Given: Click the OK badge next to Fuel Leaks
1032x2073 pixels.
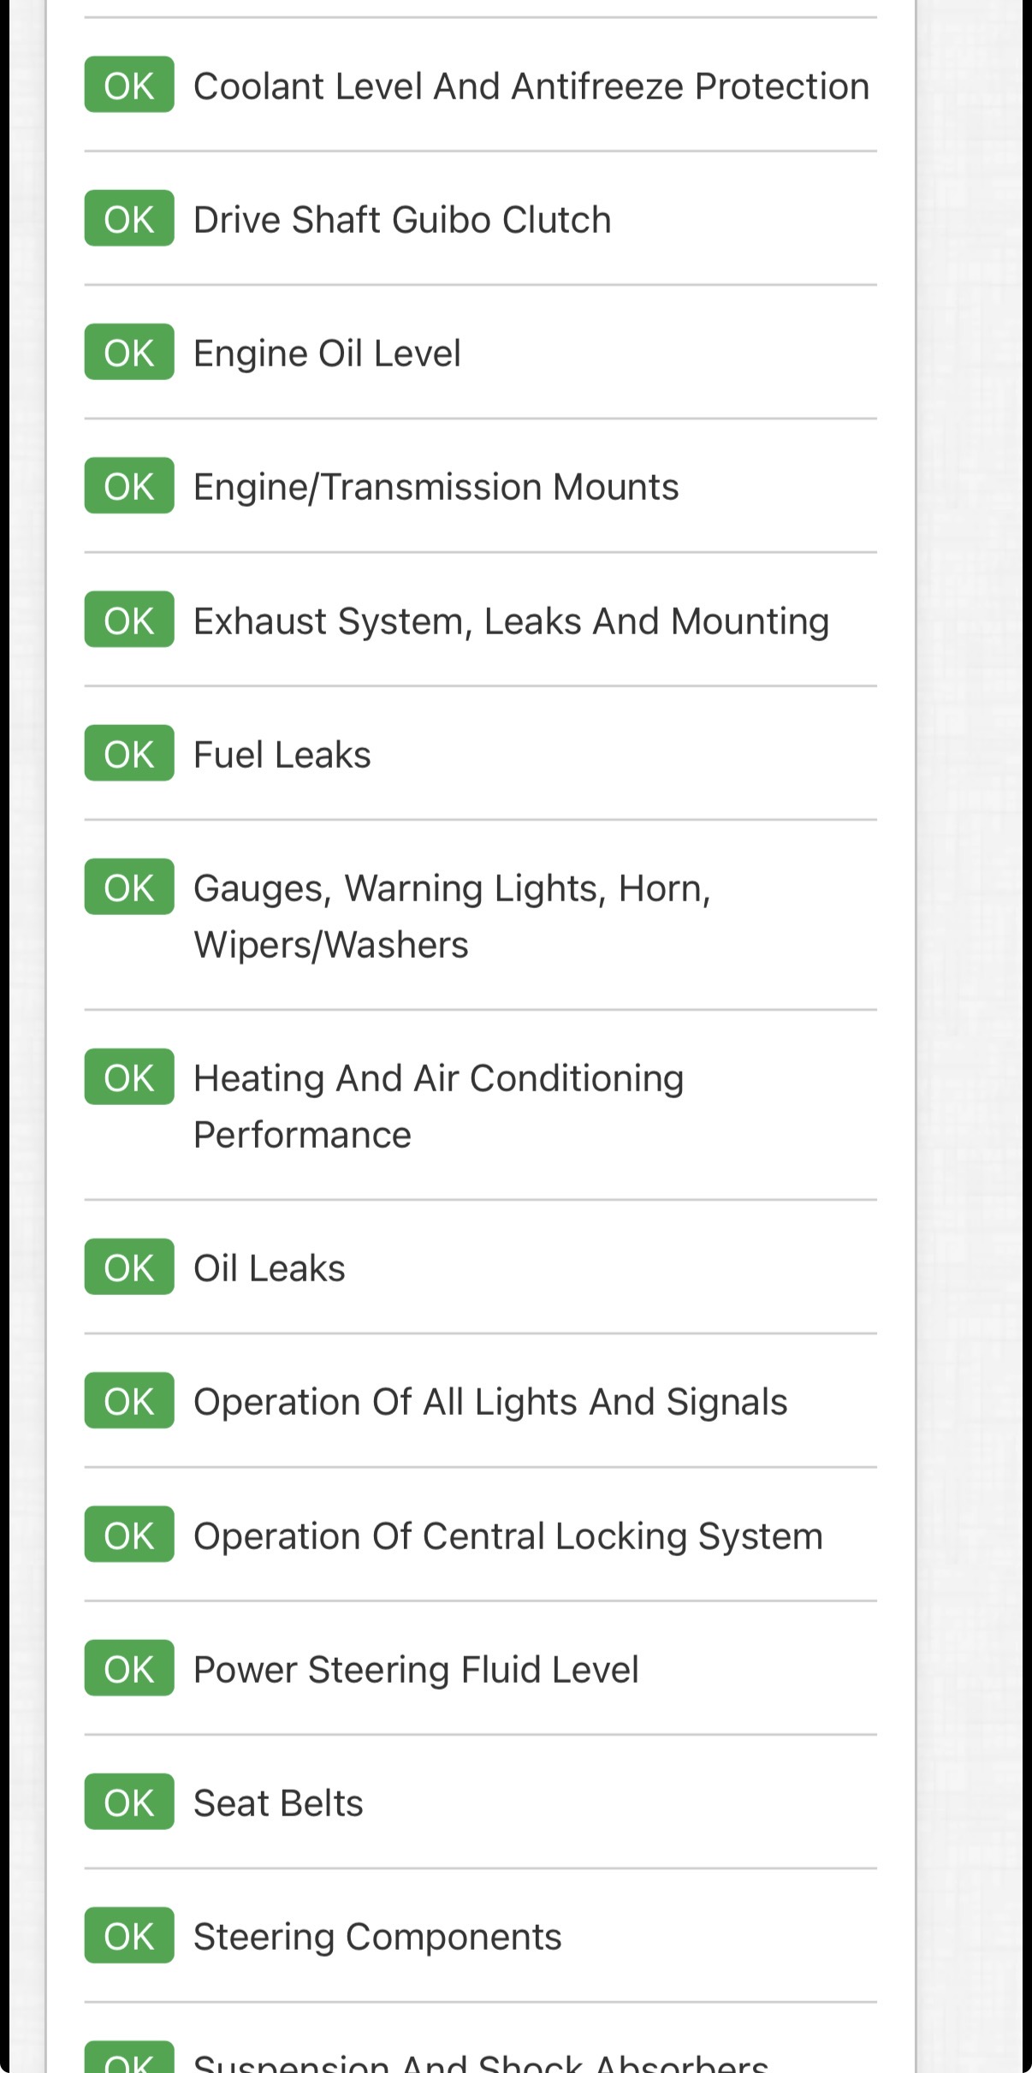Looking at the screenshot, I should point(129,753).
